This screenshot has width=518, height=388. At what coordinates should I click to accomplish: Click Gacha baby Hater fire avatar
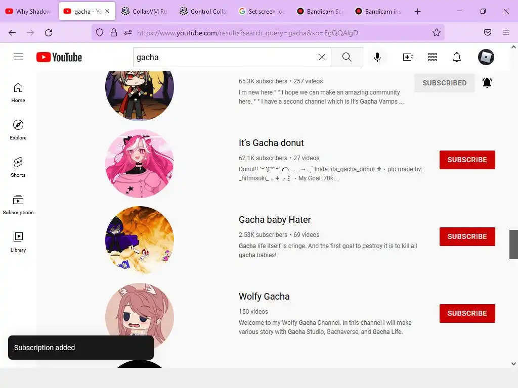click(x=140, y=240)
